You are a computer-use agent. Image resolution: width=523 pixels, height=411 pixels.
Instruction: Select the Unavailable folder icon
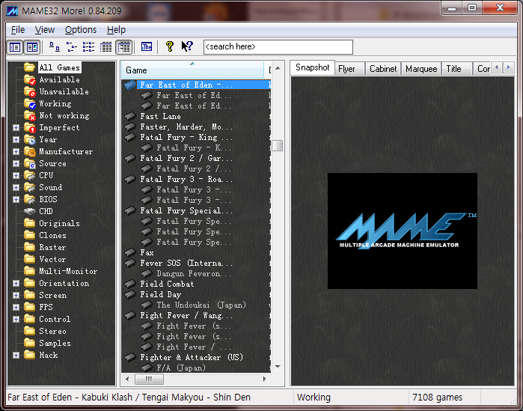30,92
